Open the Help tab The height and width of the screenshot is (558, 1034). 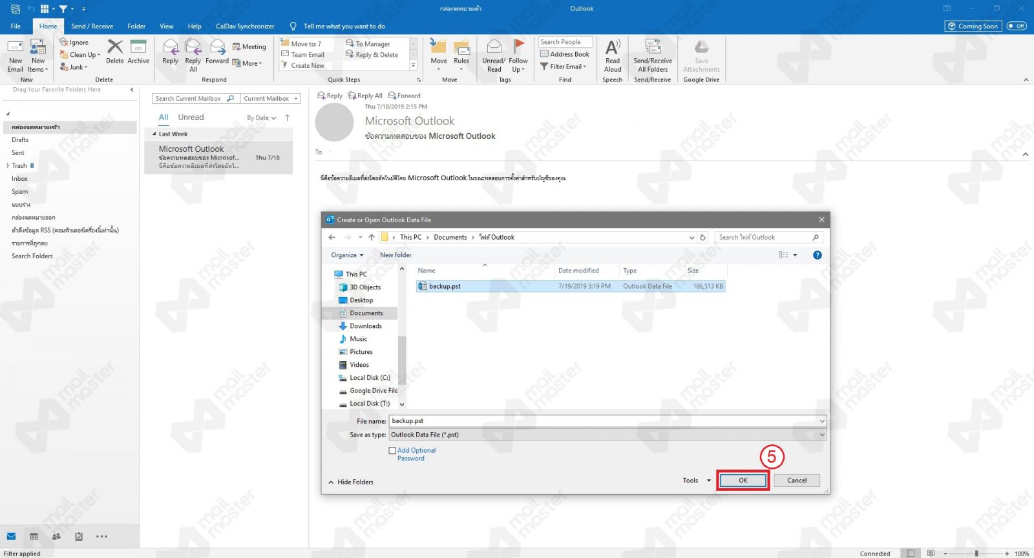point(195,26)
